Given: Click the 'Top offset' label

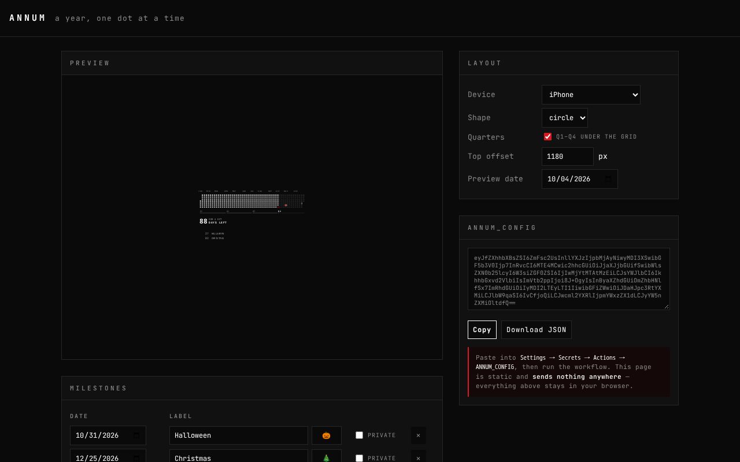Looking at the screenshot, I should pos(491,157).
